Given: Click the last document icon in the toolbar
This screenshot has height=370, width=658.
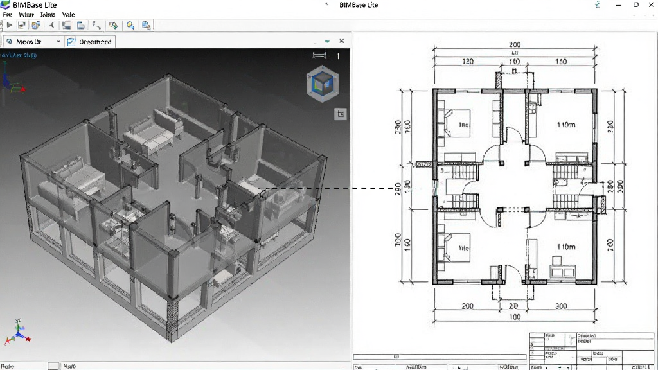Looking at the screenshot, I should point(146,26).
